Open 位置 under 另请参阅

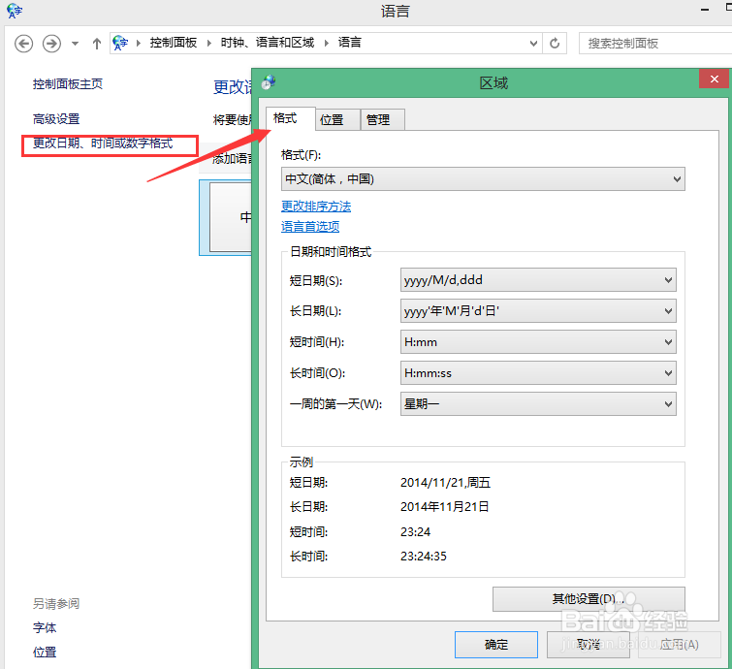click(45, 653)
